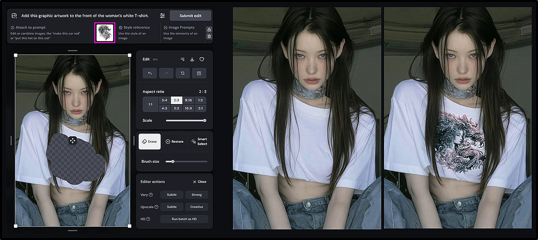Choose the 1:2 aspect ratio
Viewport: 538px width, 240px height.
200,100
